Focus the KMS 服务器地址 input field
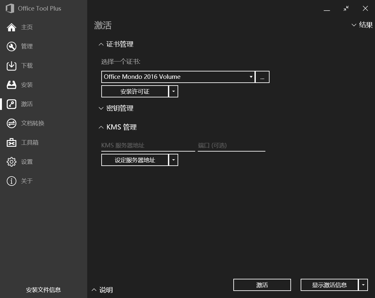Viewport: 375px width, 298px height. [148, 145]
